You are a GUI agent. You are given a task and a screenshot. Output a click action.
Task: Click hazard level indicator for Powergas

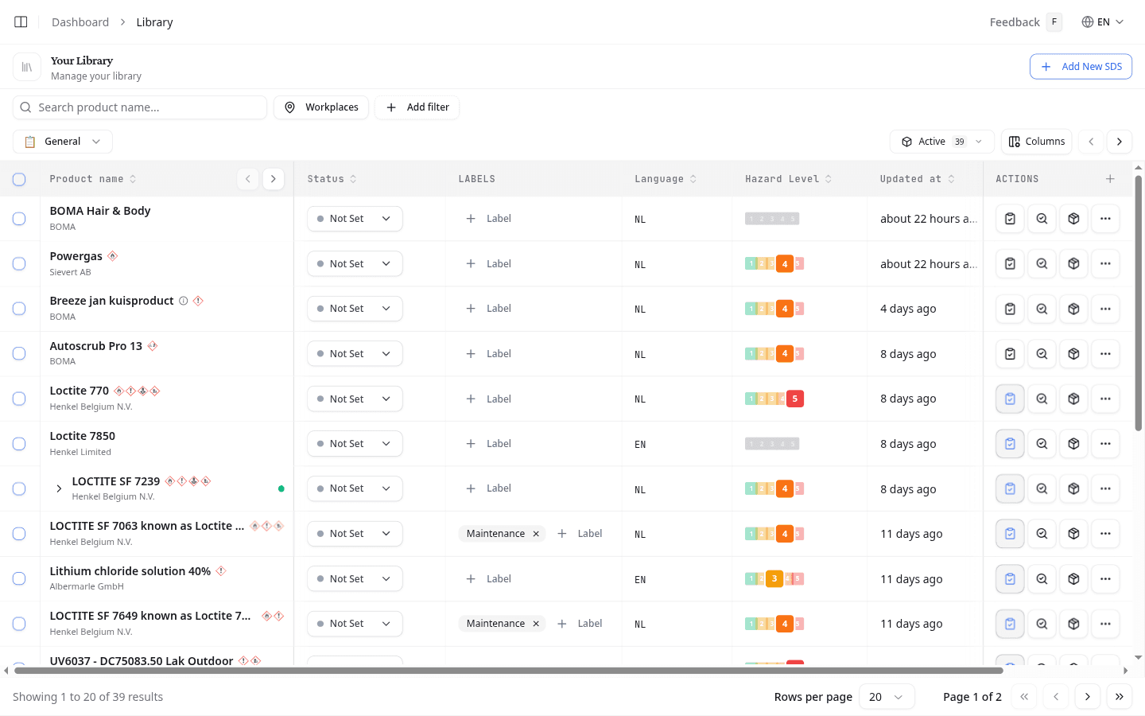coord(774,263)
